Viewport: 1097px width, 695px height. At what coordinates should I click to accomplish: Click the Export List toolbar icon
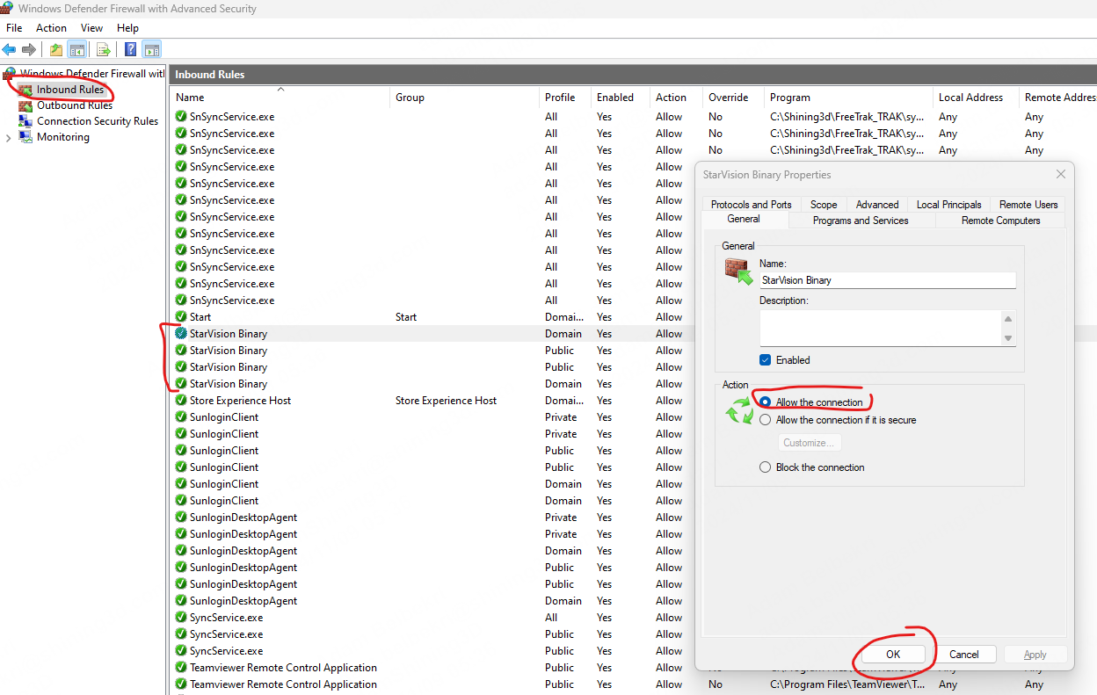[104, 50]
